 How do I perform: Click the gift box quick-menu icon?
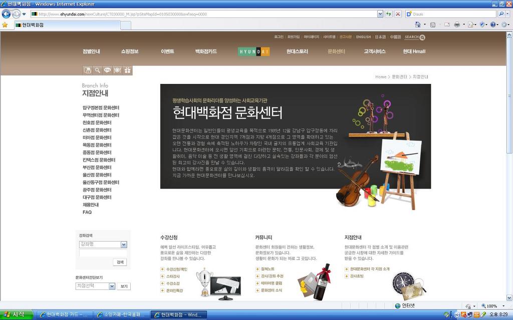pos(127,70)
